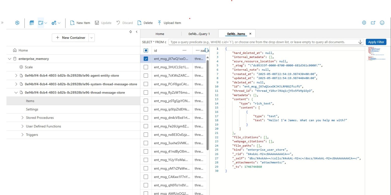Uncheck the ent_msg_jX7wQ1xxO row checkbox
The image size is (391, 195).
(146, 59)
